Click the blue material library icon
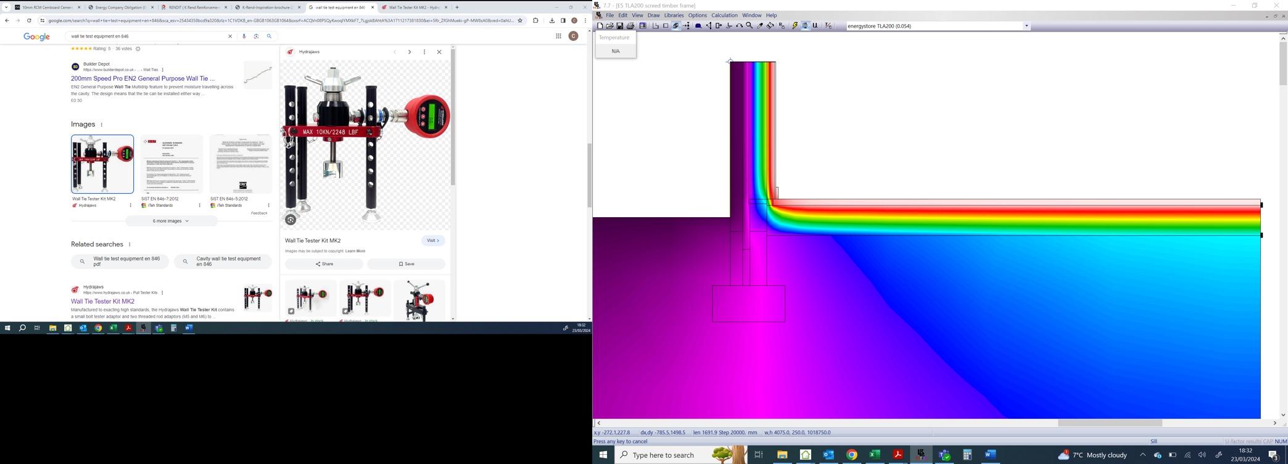The height and width of the screenshot is (464, 1288). [698, 26]
